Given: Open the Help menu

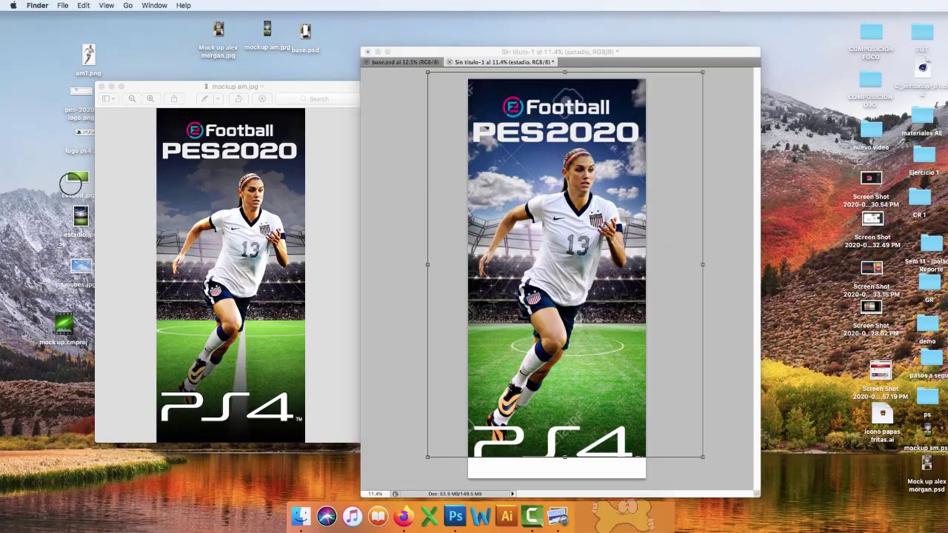Looking at the screenshot, I should tap(184, 5).
